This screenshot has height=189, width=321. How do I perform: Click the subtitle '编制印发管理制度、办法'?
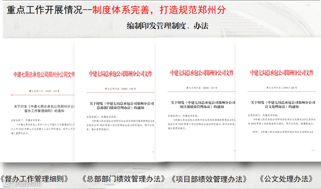click(x=167, y=26)
